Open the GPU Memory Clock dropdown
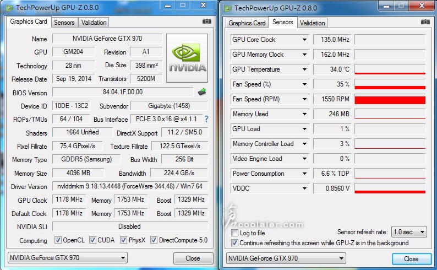This screenshot has height=270, width=437. click(304, 55)
